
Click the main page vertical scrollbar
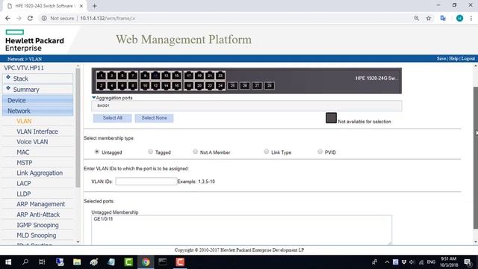pyautogui.click(x=476, y=158)
